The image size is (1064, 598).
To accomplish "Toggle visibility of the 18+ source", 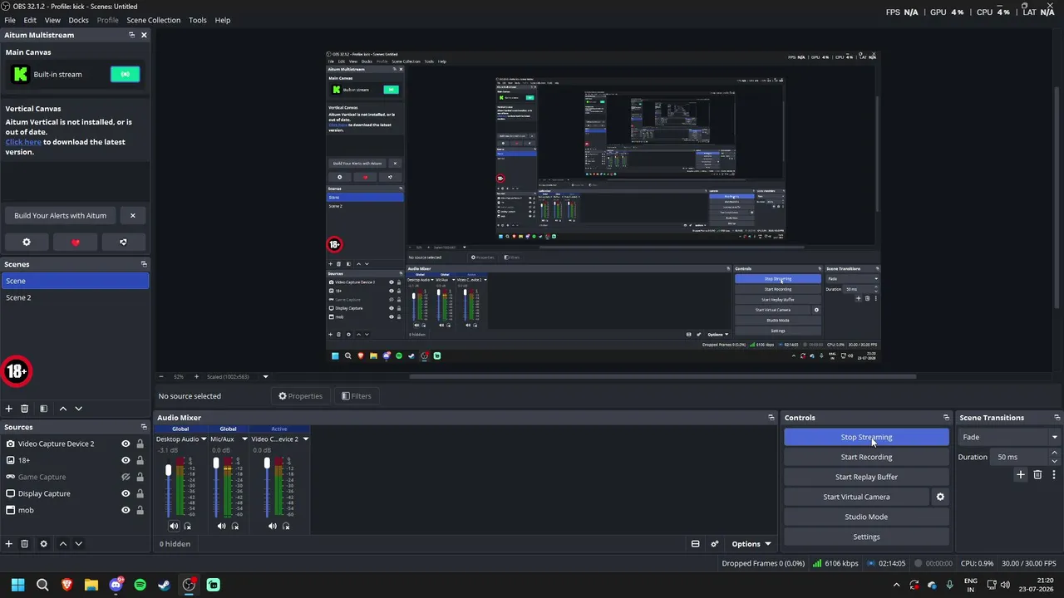I will pos(126,460).
